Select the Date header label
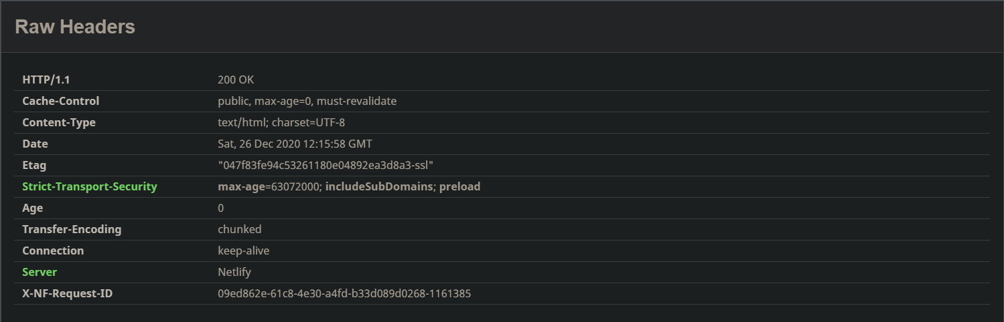Screen dimensions: 1004x322 point(35,144)
